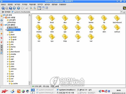This screenshot has height=94, width=126.
Task: Click the Stop loading toolbar icon
Action: (x=22, y=8)
